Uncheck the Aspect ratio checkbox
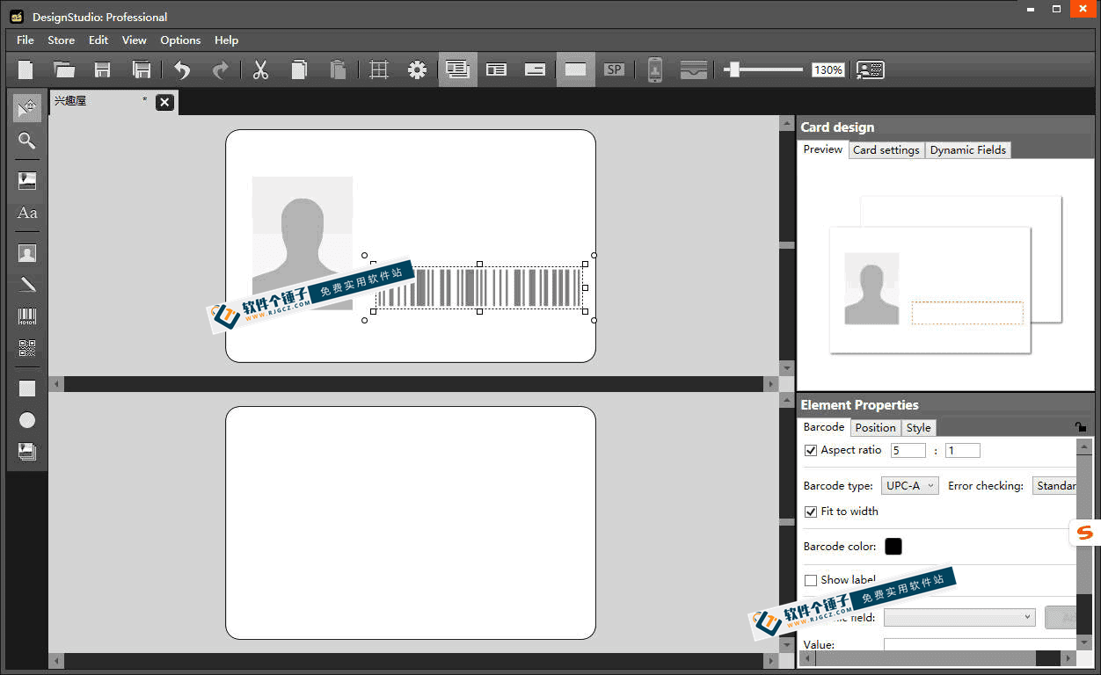 tap(811, 450)
